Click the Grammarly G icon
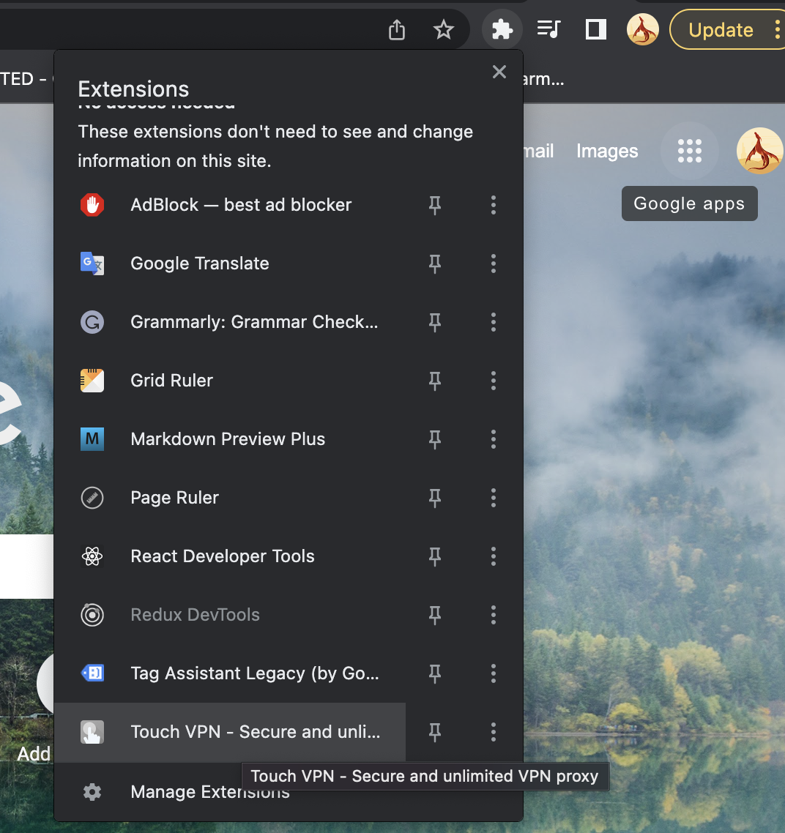The width and height of the screenshot is (785, 833). tap(92, 322)
